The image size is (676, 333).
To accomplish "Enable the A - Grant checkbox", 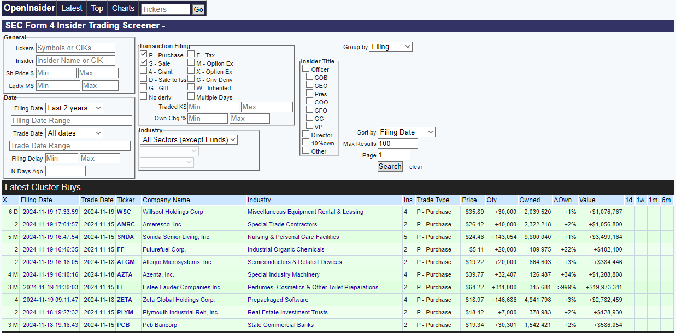I will [143, 71].
